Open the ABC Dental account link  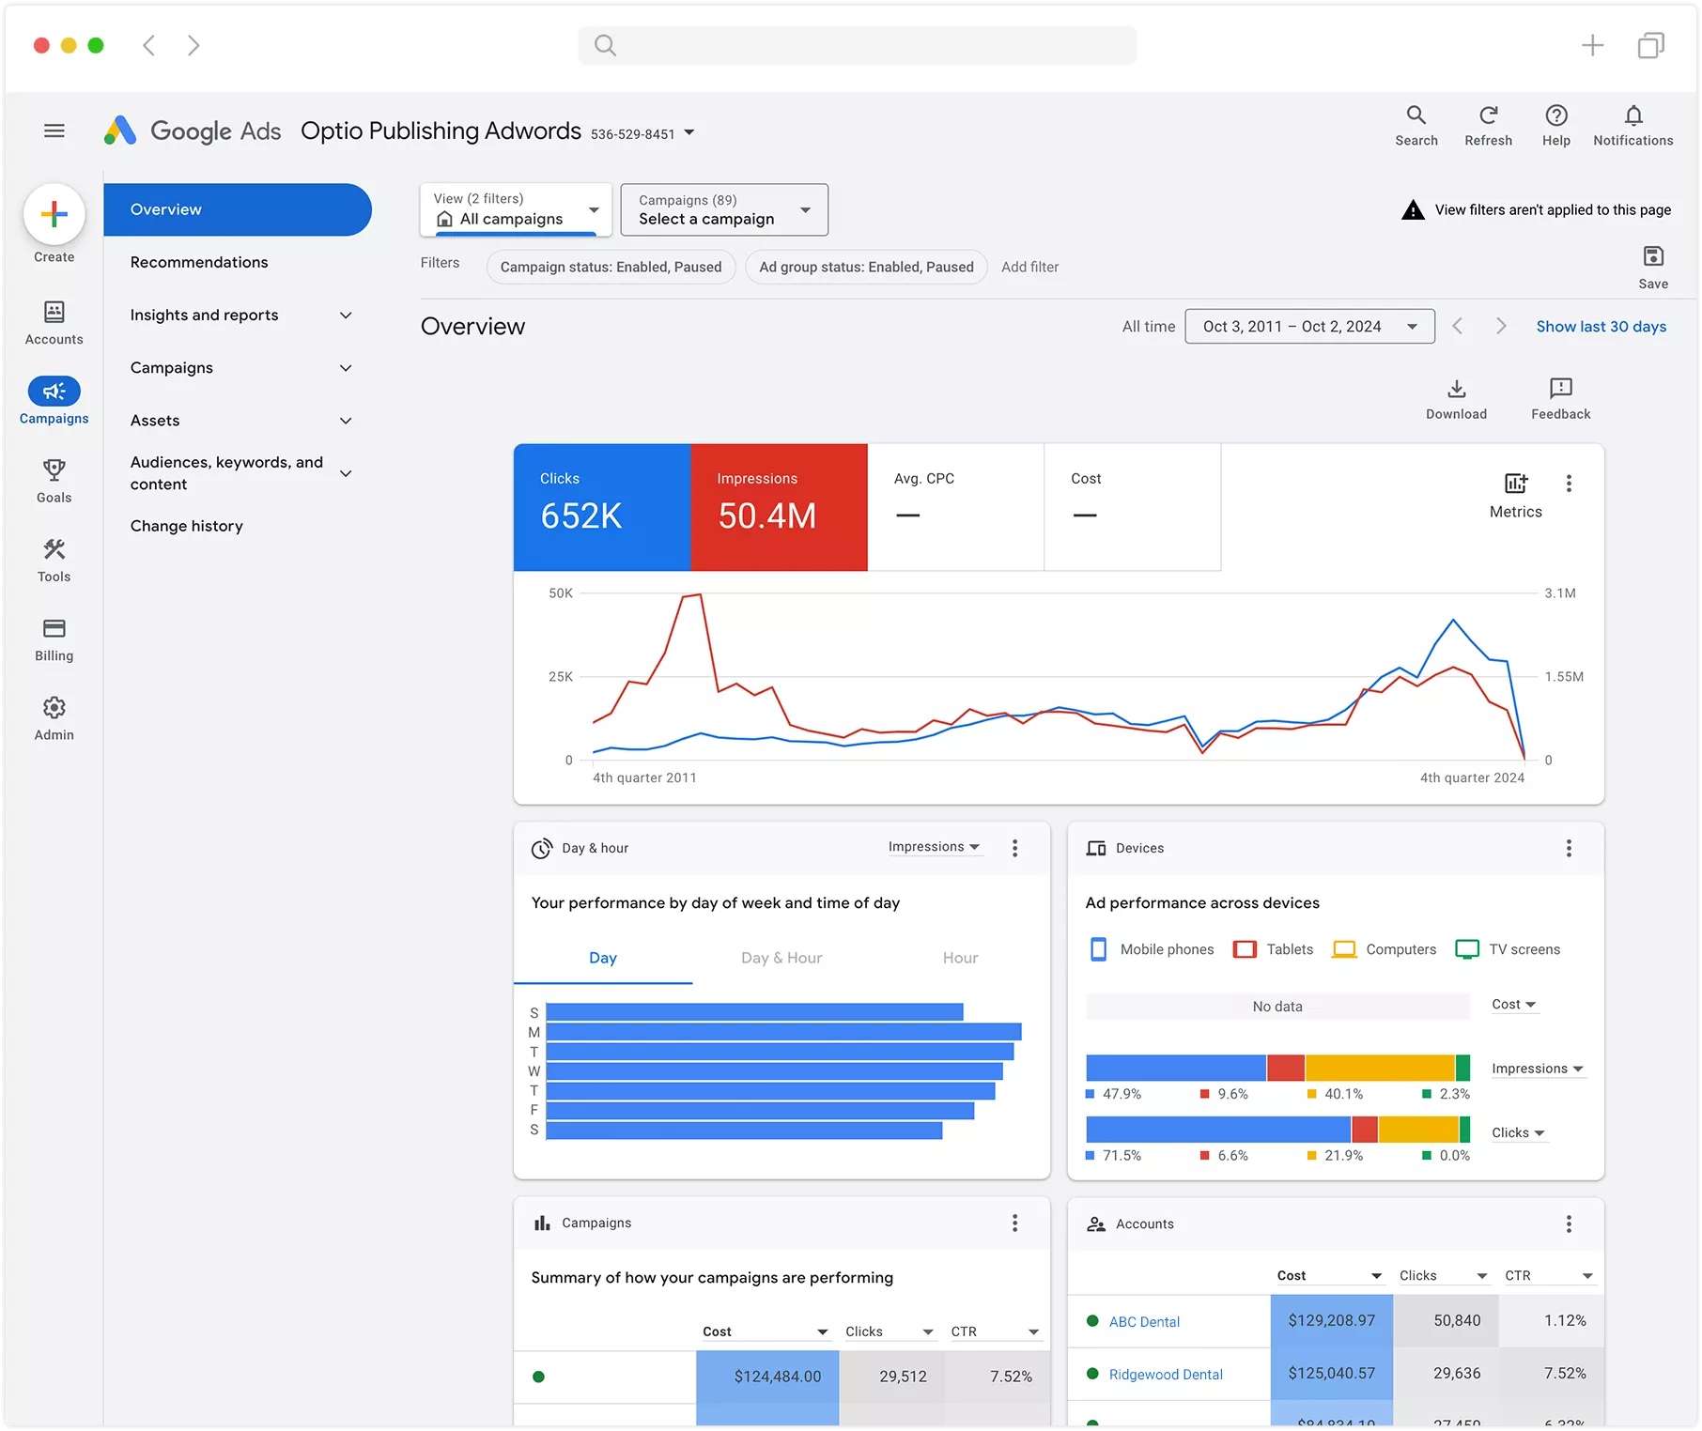point(1144,1322)
